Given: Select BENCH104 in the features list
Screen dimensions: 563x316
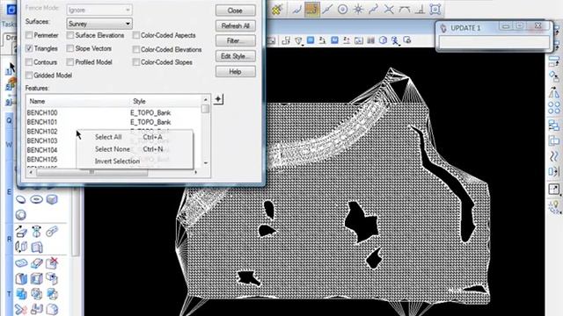Looking at the screenshot, I should click(42, 150).
